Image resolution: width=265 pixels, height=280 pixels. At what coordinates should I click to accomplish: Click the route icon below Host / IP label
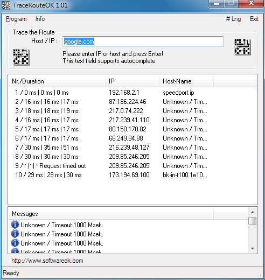tap(21, 57)
